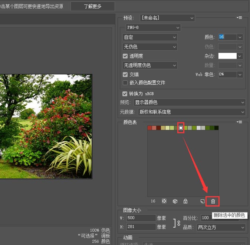Select the selected white swatch in color table
The width and height of the screenshot is (250, 245).
coord(181,128)
